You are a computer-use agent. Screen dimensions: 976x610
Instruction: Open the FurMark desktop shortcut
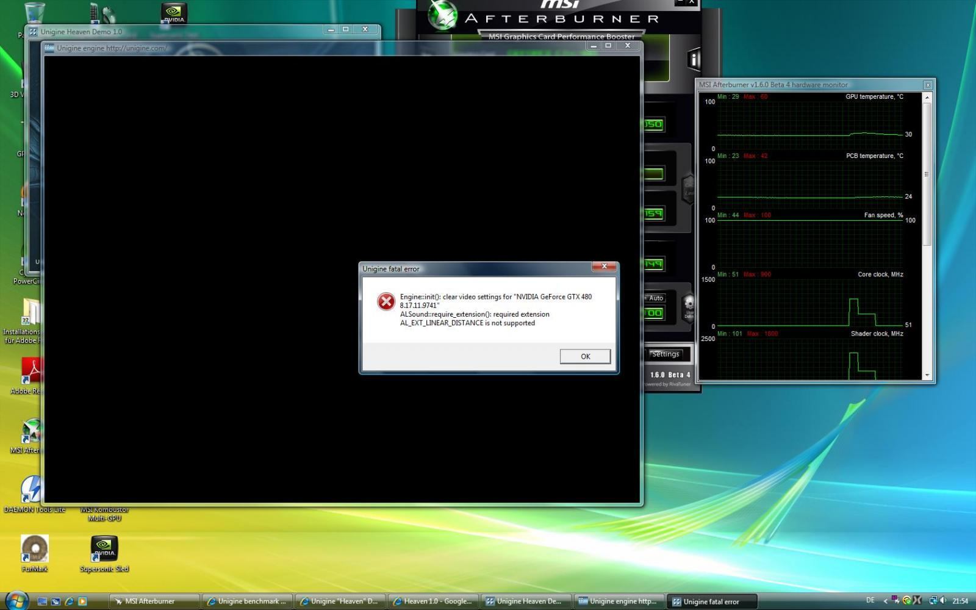(34, 554)
